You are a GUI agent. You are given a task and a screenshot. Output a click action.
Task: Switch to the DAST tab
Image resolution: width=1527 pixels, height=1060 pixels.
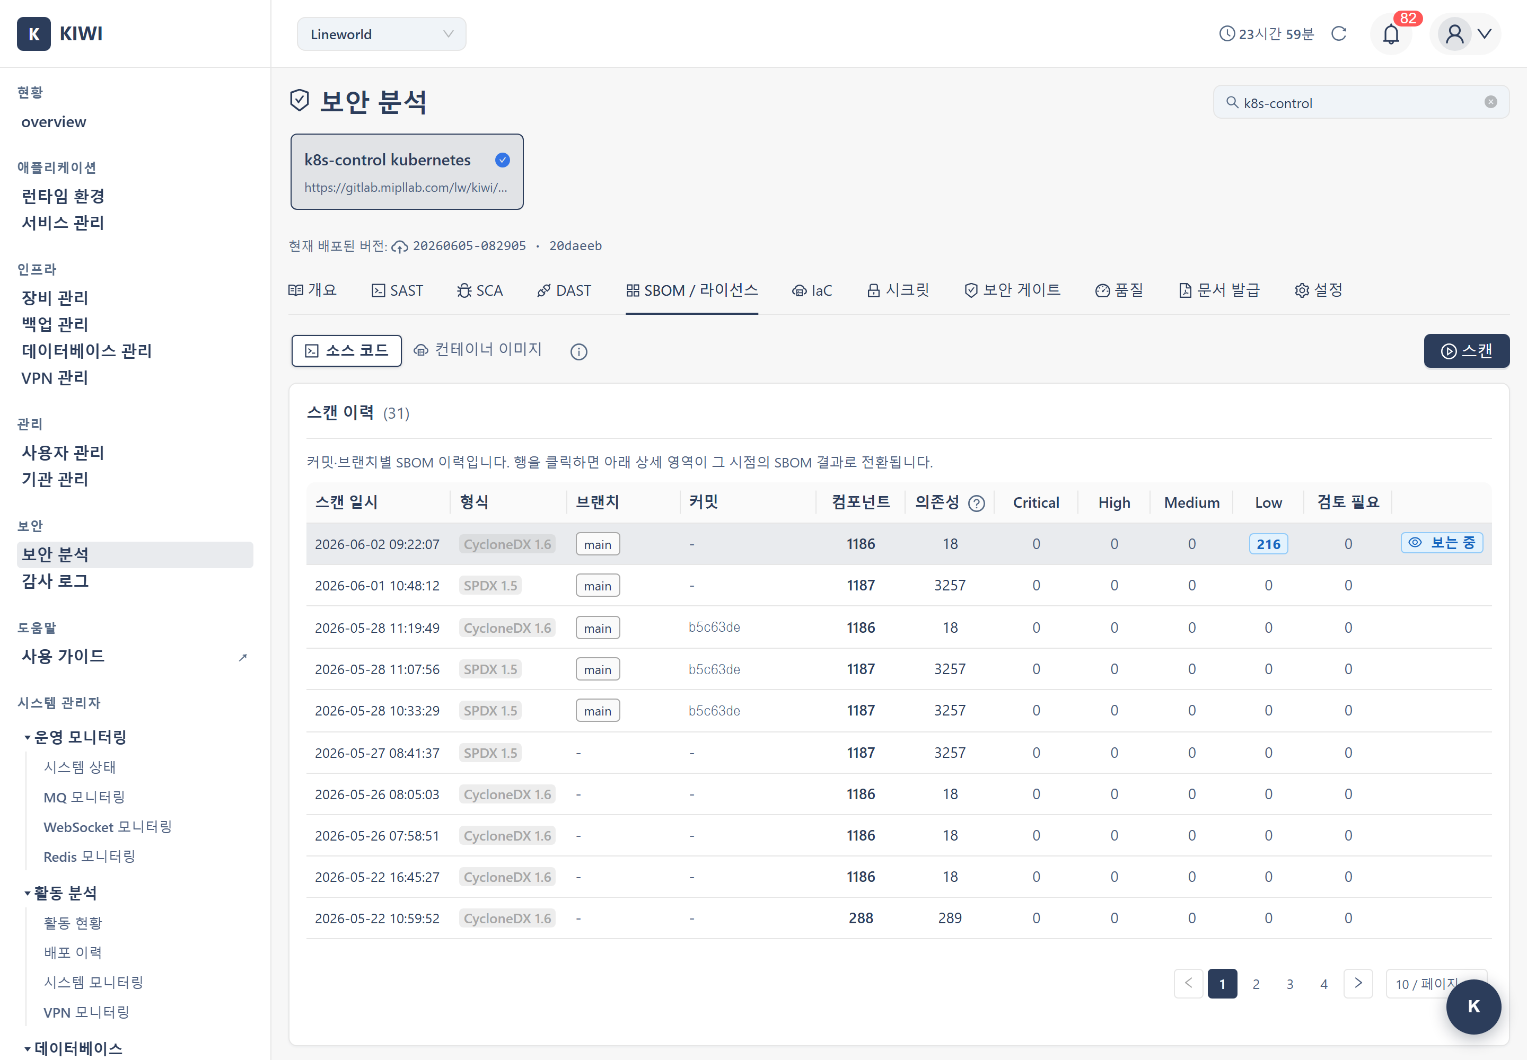(x=564, y=290)
